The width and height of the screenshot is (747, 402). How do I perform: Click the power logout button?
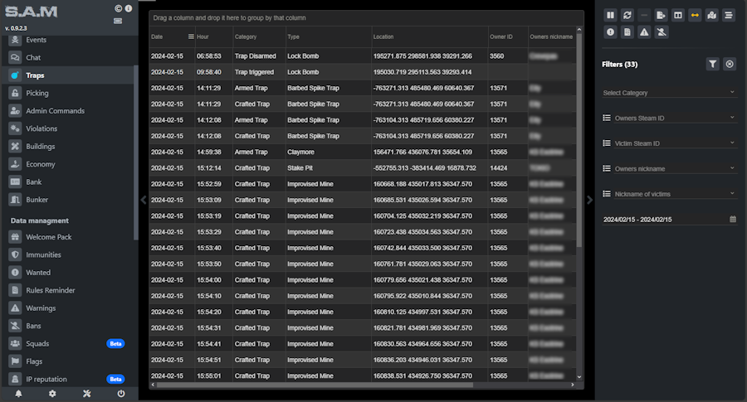[x=121, y=394]
